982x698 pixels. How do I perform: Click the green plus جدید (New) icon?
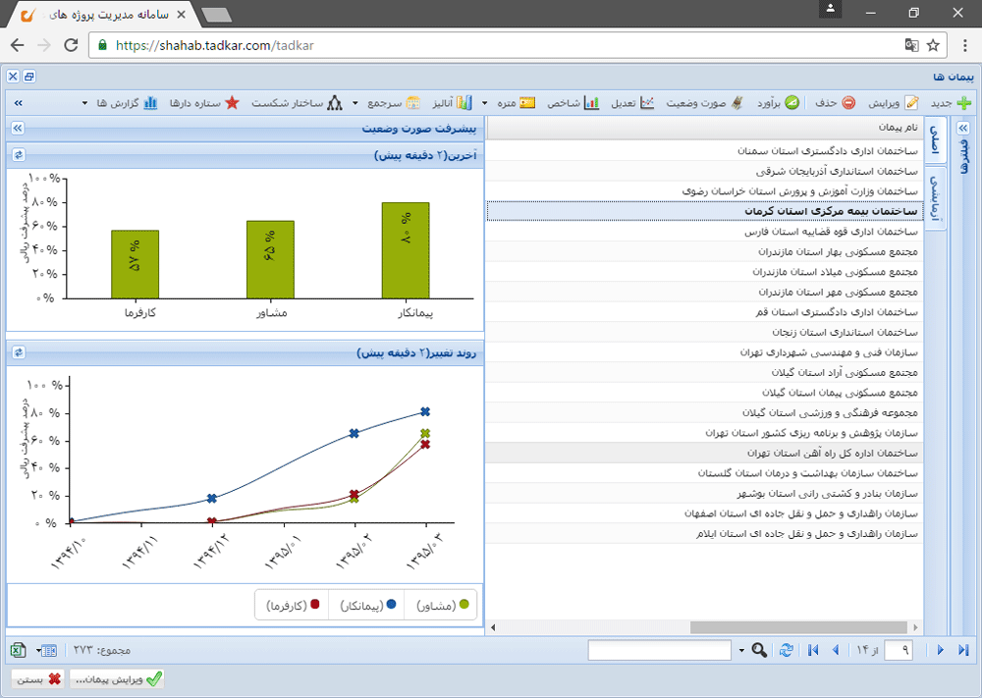click(964, 103)
